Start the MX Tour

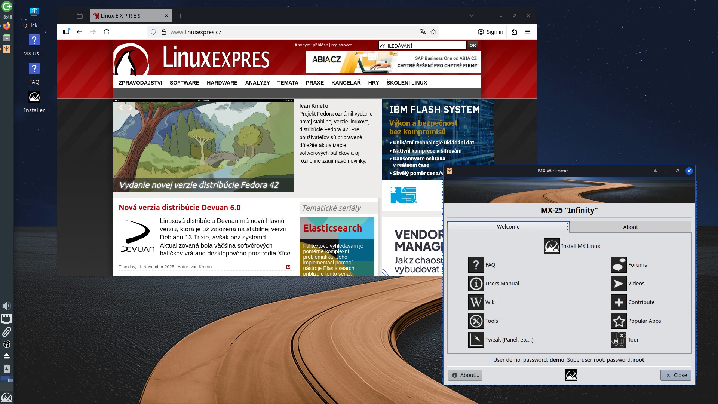[x=619, y=340]
